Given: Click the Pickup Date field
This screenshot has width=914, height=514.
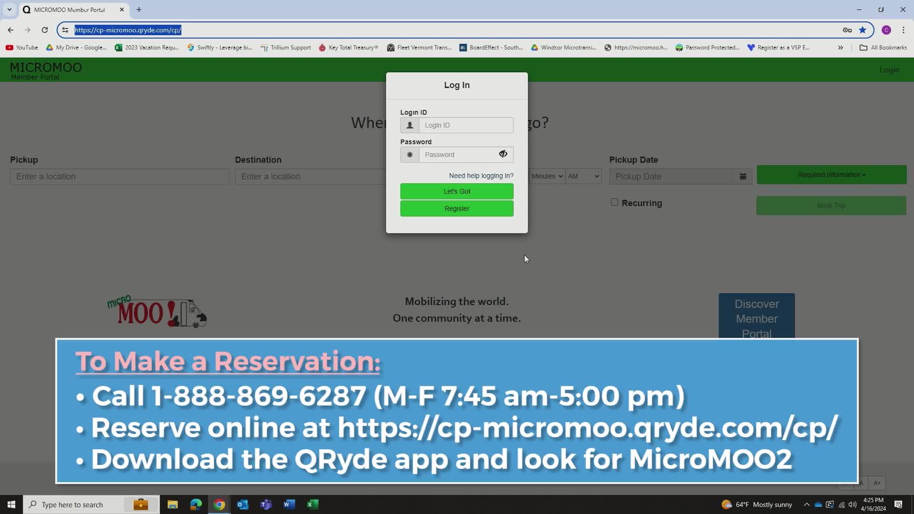Looking at the screenshot, I should click(x=671, y=177).
